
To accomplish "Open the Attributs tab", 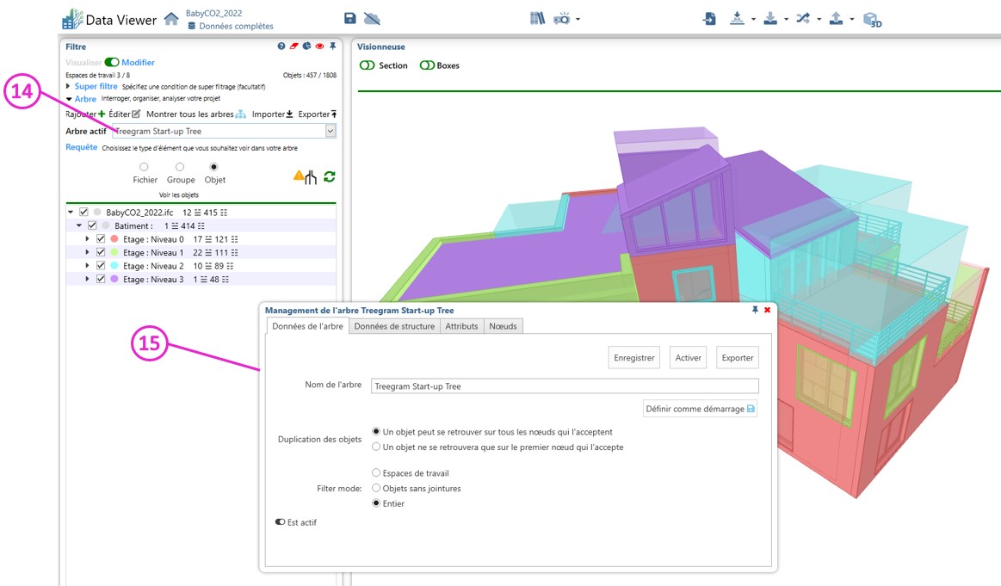I will 461,326.
